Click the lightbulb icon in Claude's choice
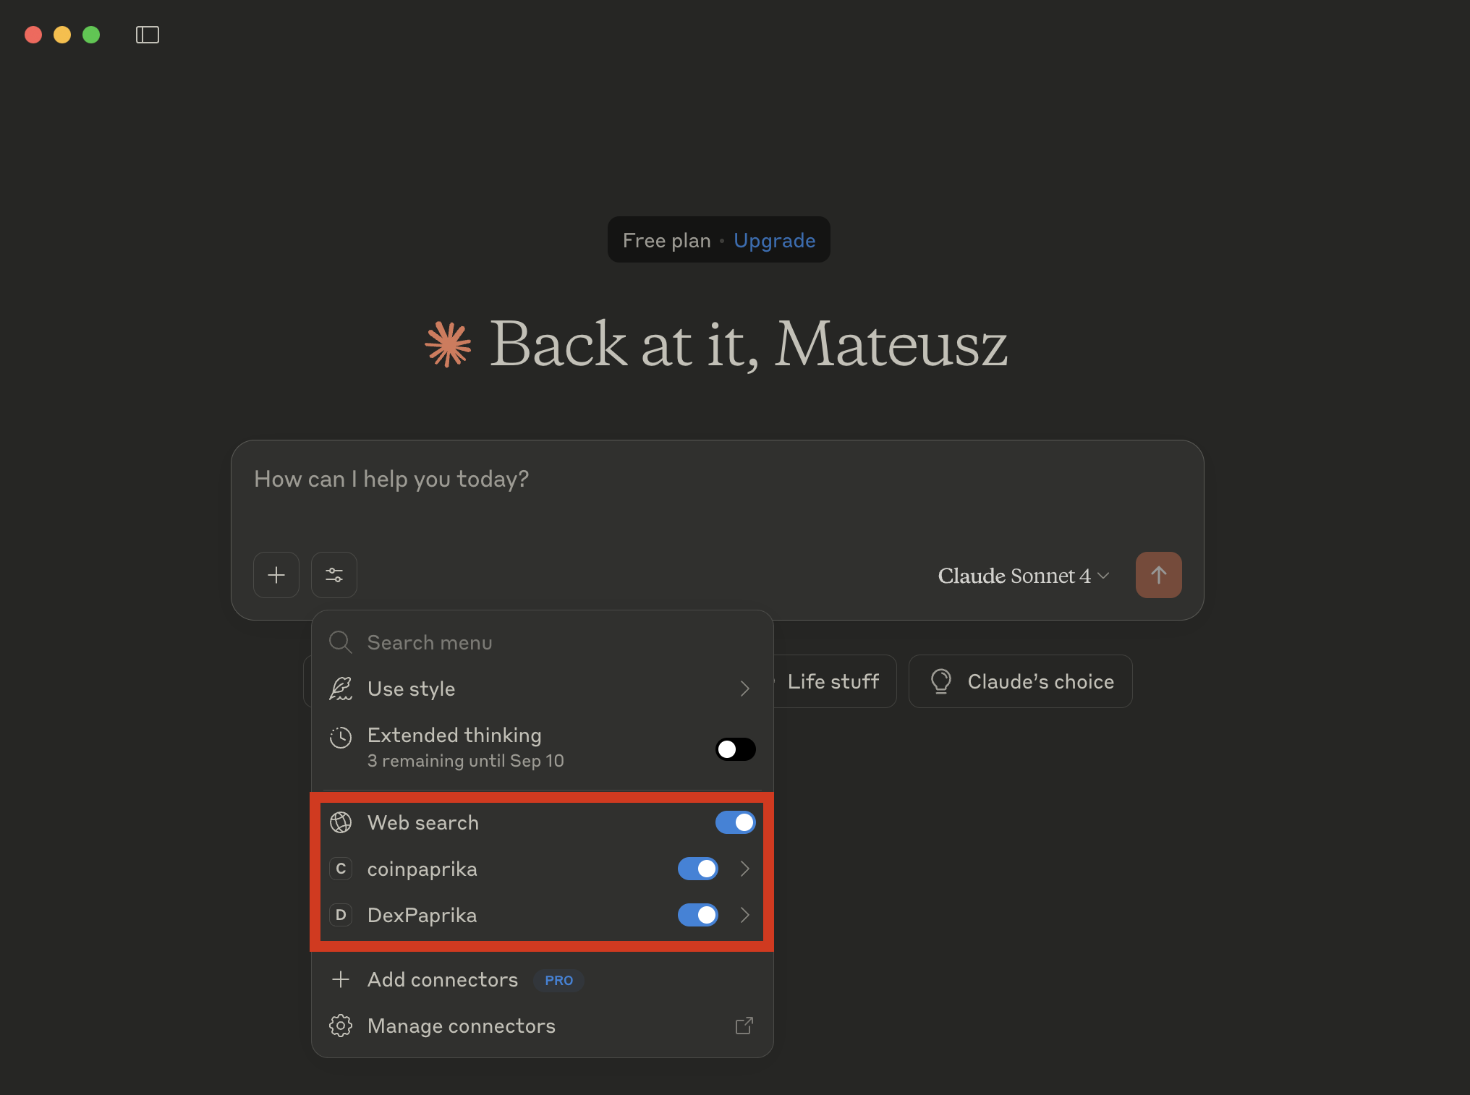 [x=941, y=681]
